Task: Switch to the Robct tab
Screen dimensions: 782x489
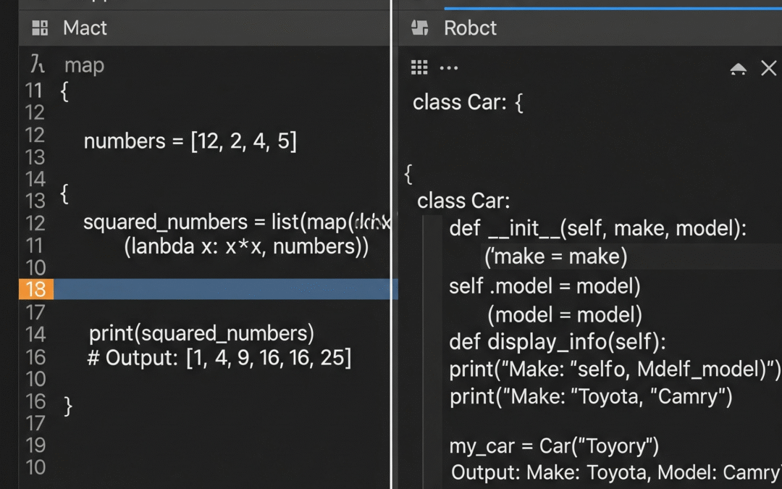Action: [x=470, y=28]
